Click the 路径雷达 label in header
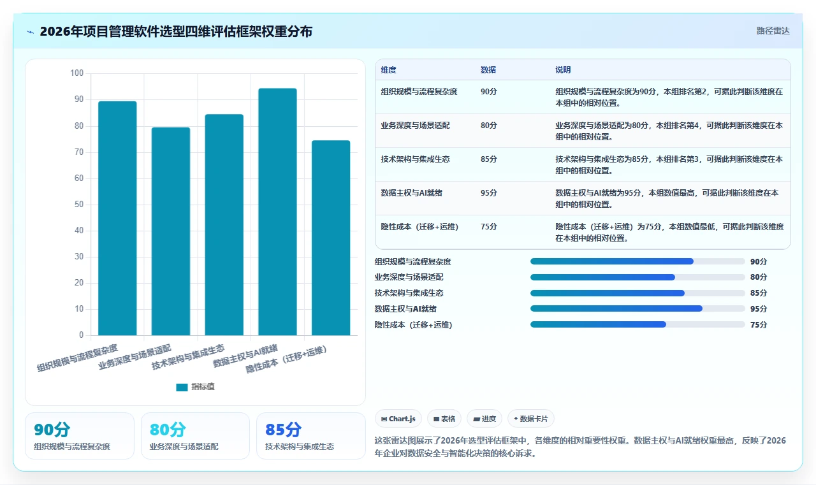This screenshot has height=485, width=816. tap(773, 31)
